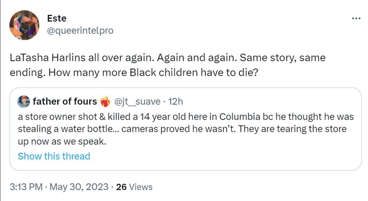Open the more options ellipsis menu

click(356, 18)
